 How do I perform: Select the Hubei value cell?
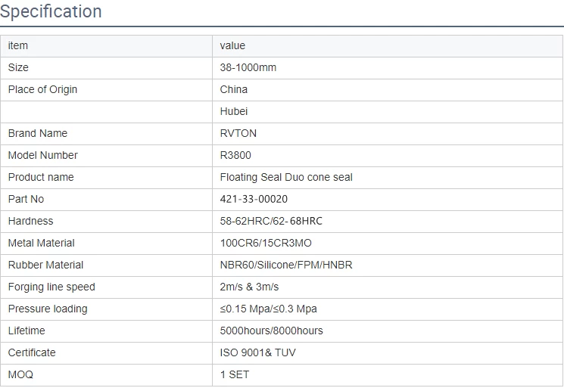[x=388, y=112]
